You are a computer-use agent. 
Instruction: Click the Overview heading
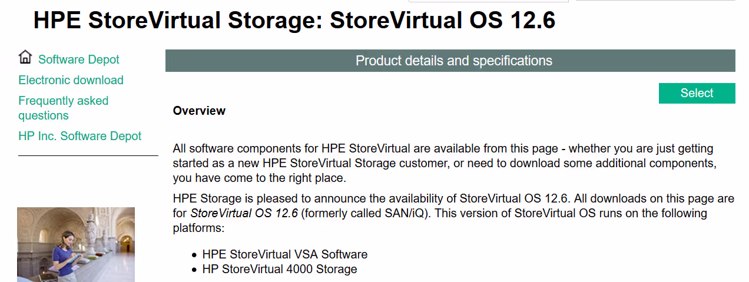pos(199,111)
